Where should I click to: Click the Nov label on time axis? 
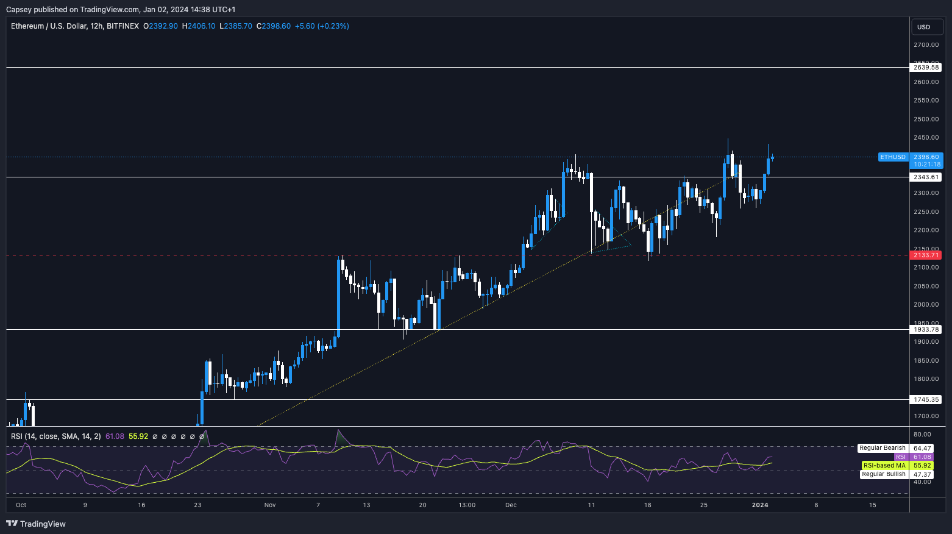[271, 505]
